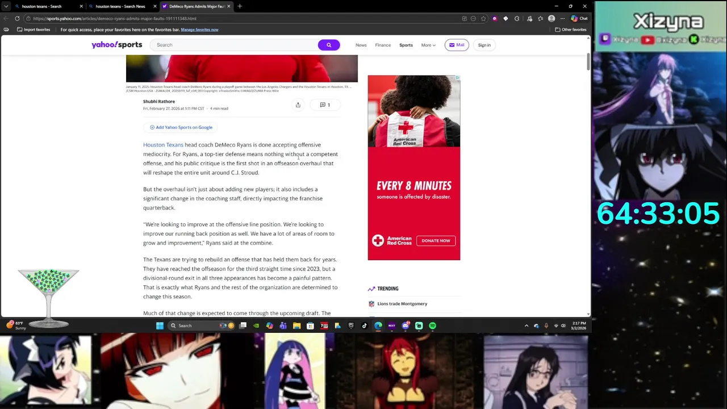This screenshot has height=409, width=727.
Task: Open 7-Zip from the taskbar
Action: tap(324, 325)
